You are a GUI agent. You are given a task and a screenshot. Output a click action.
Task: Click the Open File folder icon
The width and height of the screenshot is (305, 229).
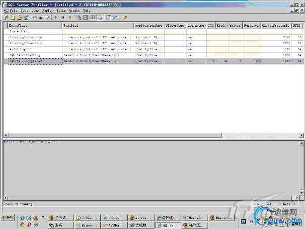tap(19, 17)
